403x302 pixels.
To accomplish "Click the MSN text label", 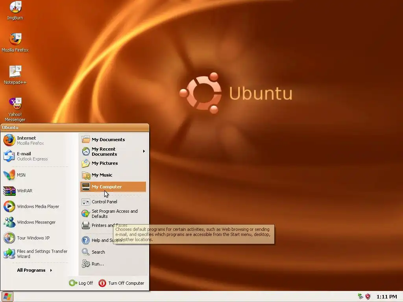I will [21, 175].
